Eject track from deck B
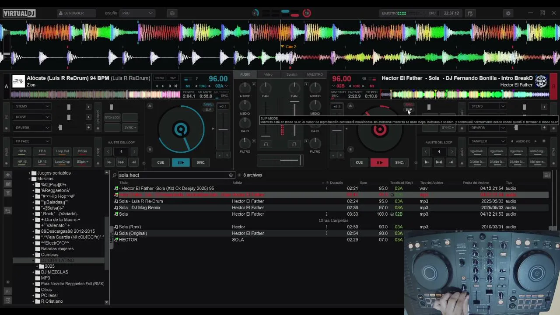Image resolution: width=560 pixels, height=315 pixels. (x=350, y=106)
